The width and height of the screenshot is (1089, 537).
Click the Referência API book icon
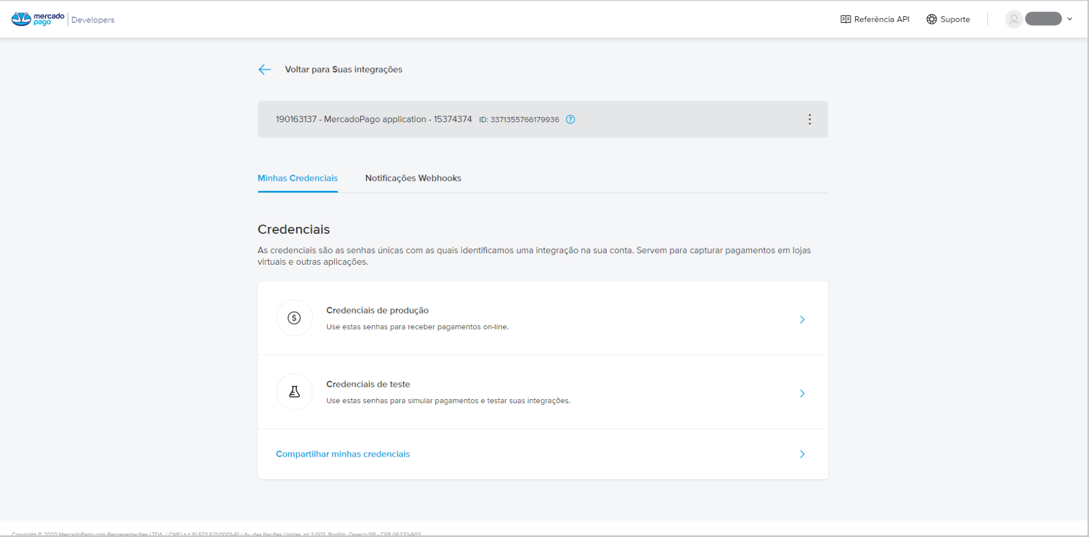(846, 19)
